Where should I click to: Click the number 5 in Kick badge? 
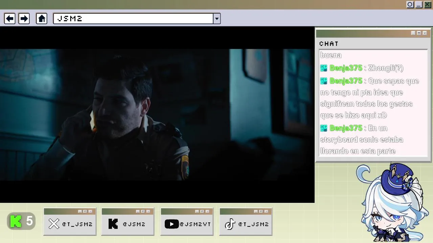(29, 221)
